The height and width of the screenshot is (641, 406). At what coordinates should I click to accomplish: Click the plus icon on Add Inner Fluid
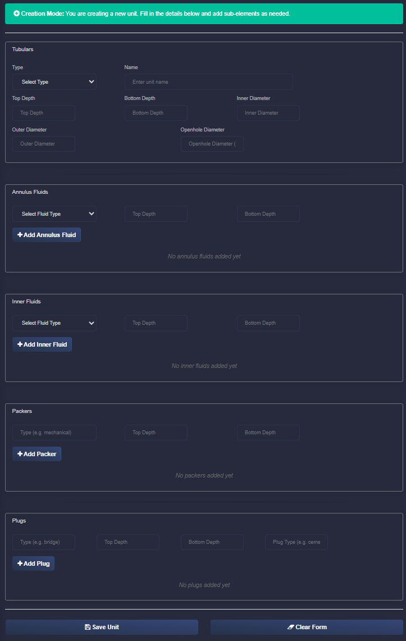(20, 344)
